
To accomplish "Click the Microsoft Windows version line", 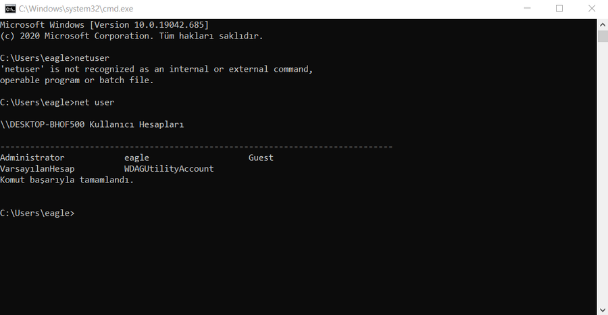I will tap(109, 24).
